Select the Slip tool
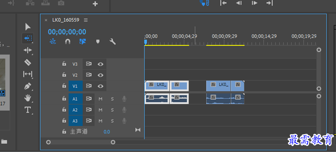Image resolution: width=336 pixels, height=152 pixels. [x=28, y=74]
